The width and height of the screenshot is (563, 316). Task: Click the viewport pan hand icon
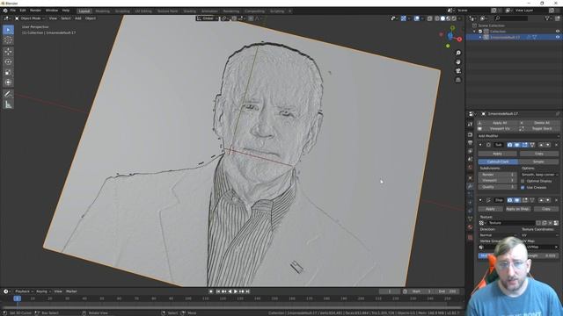pyautogui.click(x=458, y=62)
